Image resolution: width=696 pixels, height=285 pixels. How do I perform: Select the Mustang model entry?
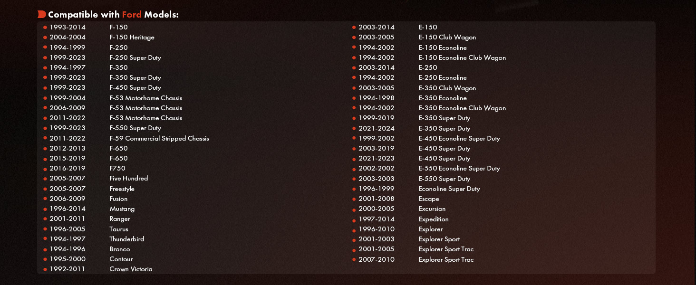122,209
